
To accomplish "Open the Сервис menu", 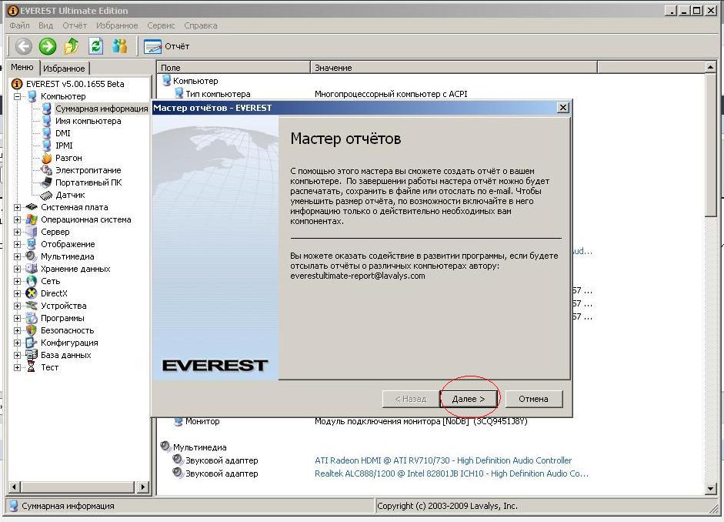I will (x=161, y=25).
